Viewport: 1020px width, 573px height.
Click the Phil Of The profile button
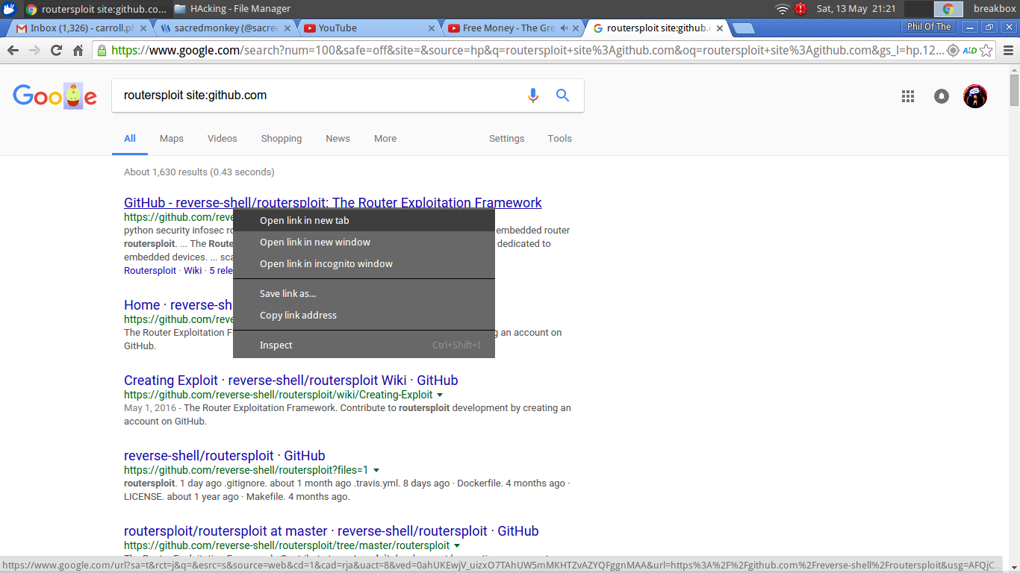pyautogui.click(x=929, y=27)
